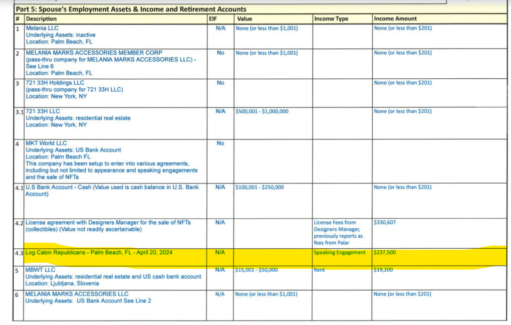This screenshot has width=511, height=325.
Task: Click the $330,607 income amount
Action: click(385, 222)
